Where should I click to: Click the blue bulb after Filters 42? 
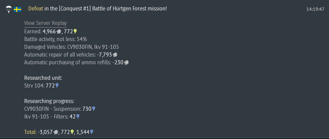tap(78, 116)
